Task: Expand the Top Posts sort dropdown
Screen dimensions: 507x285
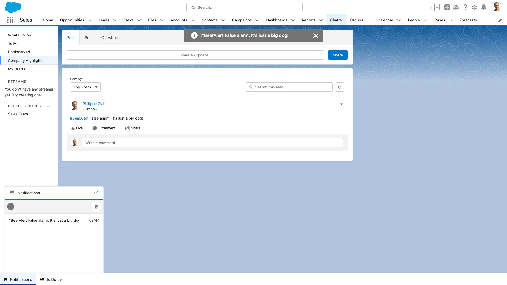Action: coord(85,87)
